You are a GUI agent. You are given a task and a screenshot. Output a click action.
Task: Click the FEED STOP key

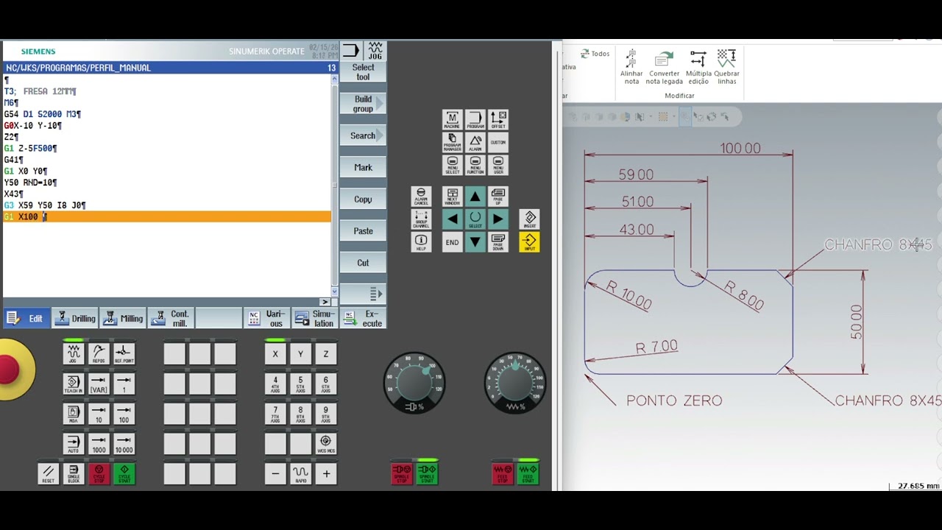point(503,473)
